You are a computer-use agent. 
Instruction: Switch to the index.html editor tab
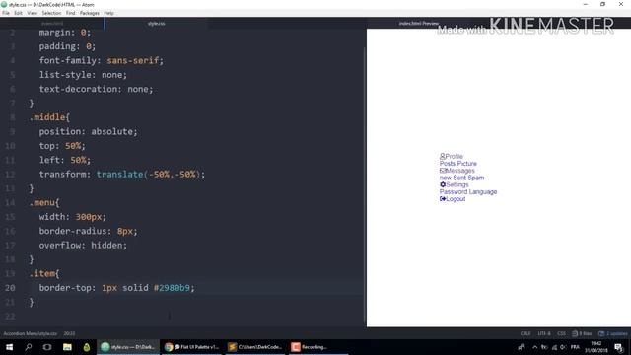[52, 24]
